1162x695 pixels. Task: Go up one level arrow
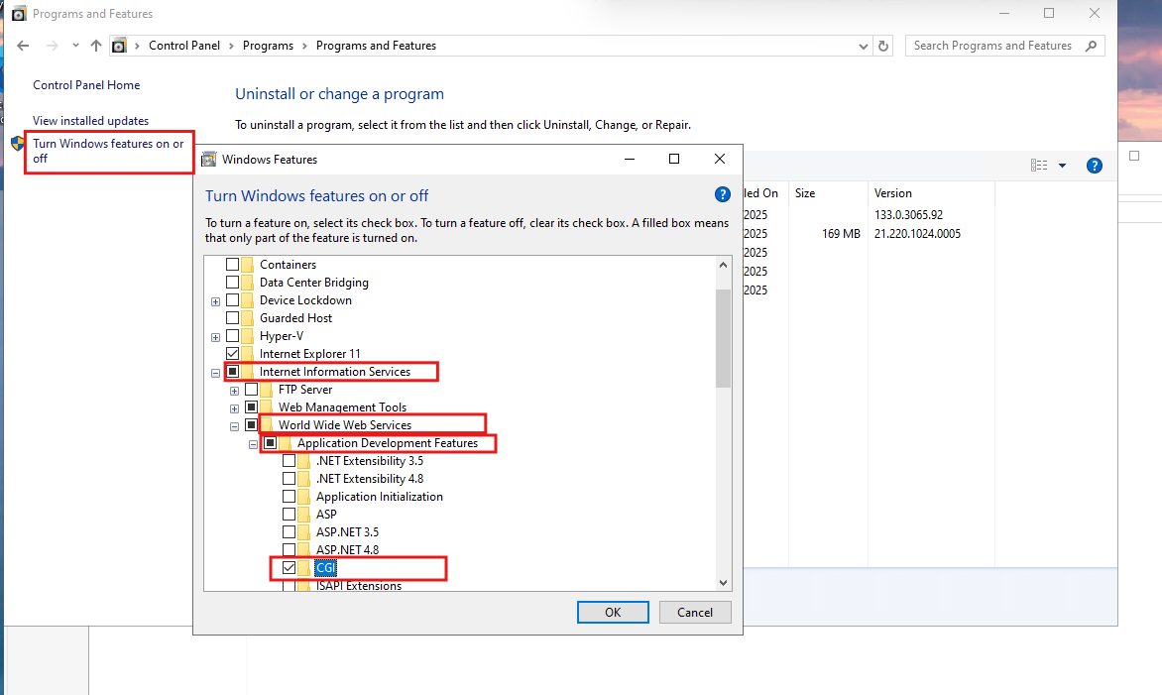point(95,46)
